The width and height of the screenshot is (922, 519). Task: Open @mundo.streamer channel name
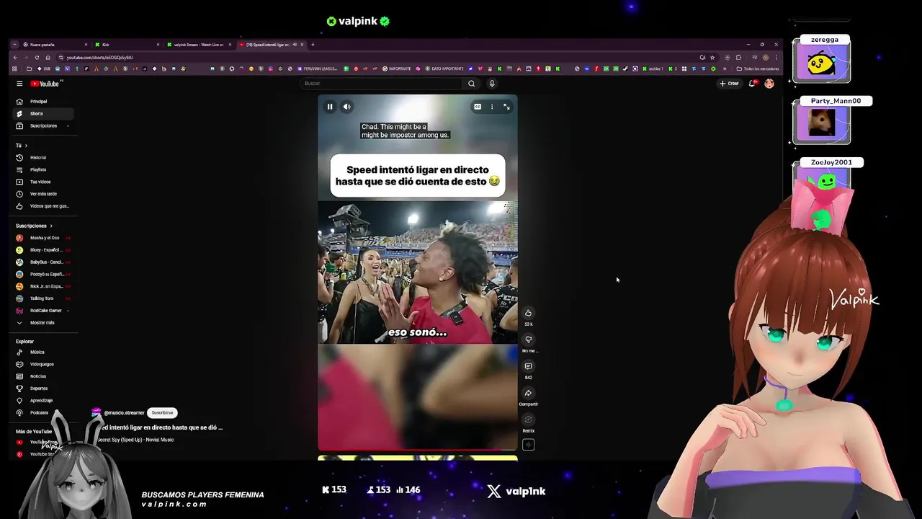click(124, 413)
